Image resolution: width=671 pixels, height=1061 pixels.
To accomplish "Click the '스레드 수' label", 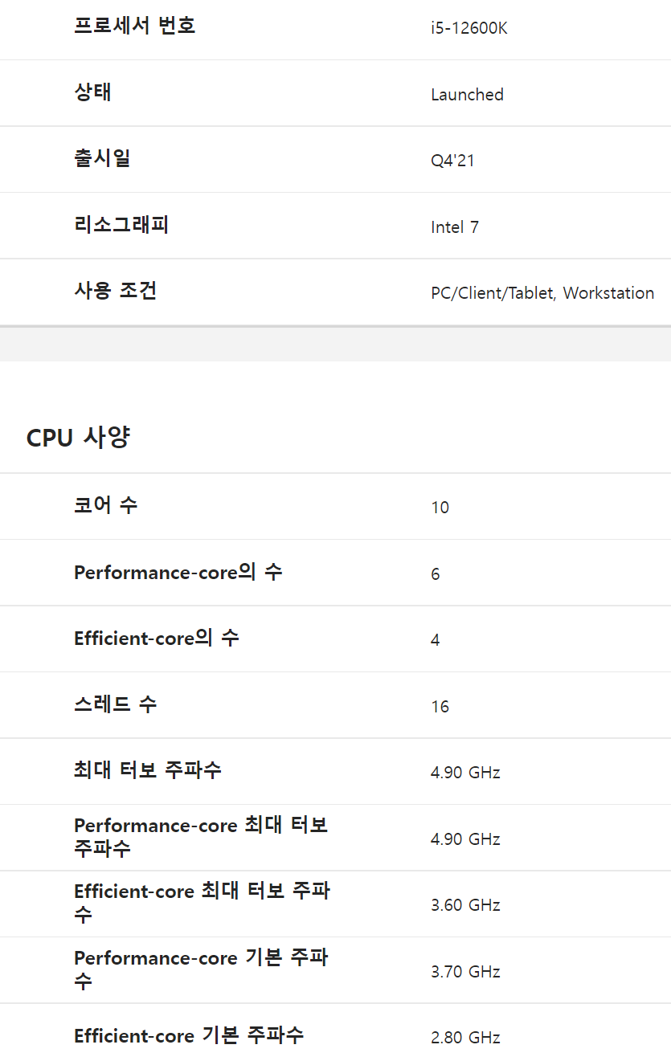I will [115, 704].
